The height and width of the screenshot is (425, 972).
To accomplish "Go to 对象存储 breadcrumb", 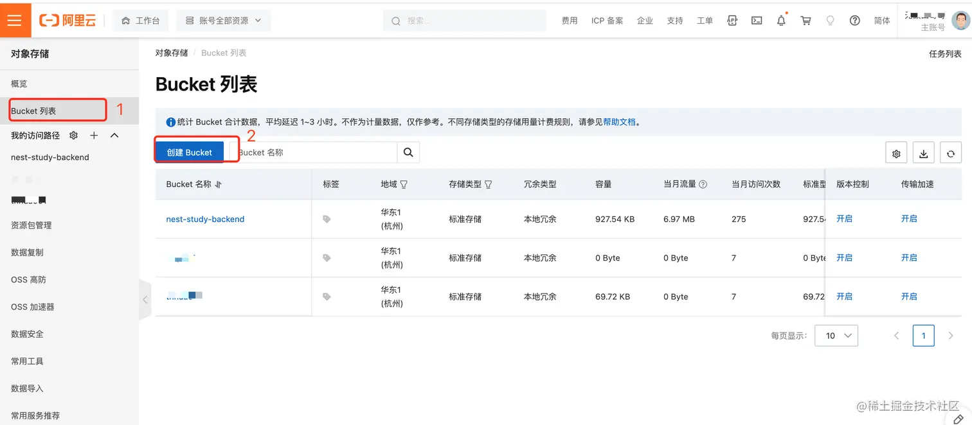I will pyautogui.click(x=172, y=53).
